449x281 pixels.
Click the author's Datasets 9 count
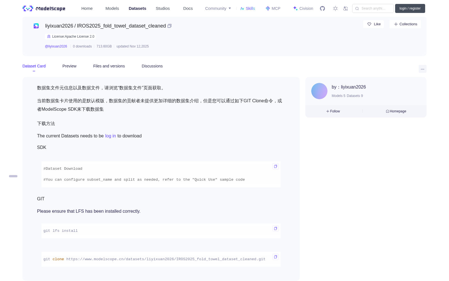(355, 96)
